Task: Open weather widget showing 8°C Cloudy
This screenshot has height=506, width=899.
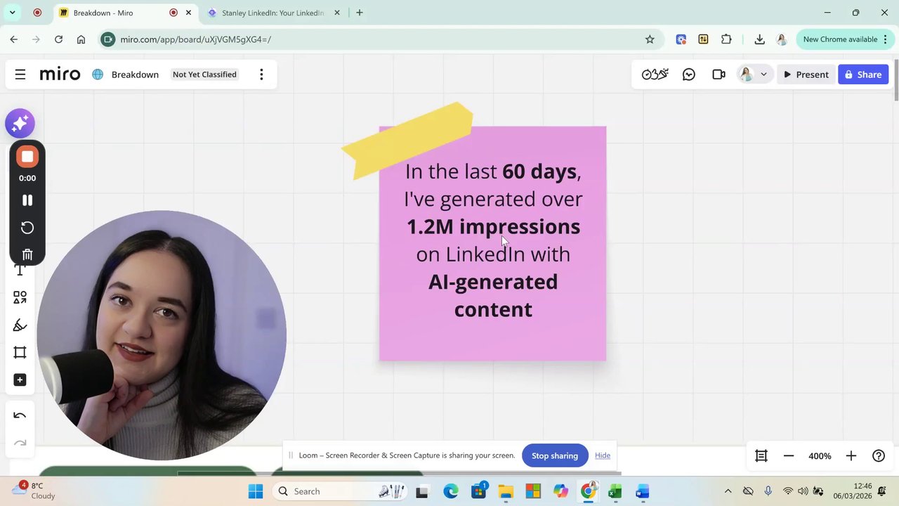Action: coord(34,491)
